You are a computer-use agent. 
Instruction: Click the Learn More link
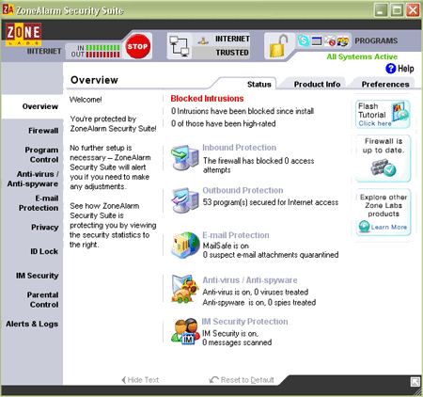coord(389,227)
